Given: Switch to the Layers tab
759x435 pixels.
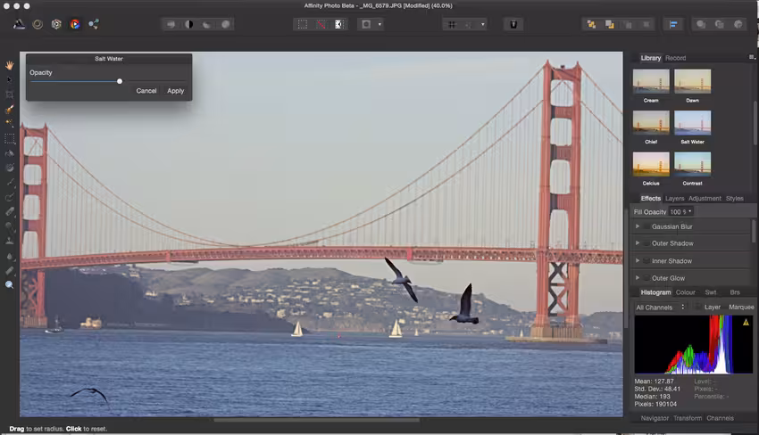Looking at the screenshot, I should [x=674, y=199].
